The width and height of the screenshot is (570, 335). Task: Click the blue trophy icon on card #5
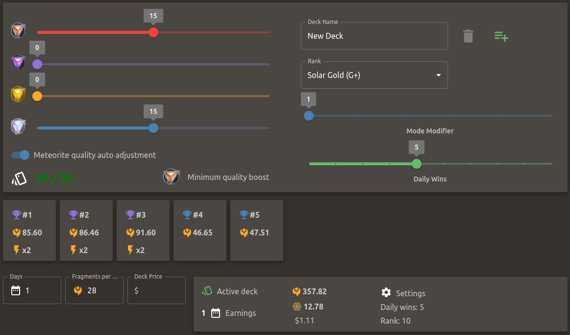244,215
